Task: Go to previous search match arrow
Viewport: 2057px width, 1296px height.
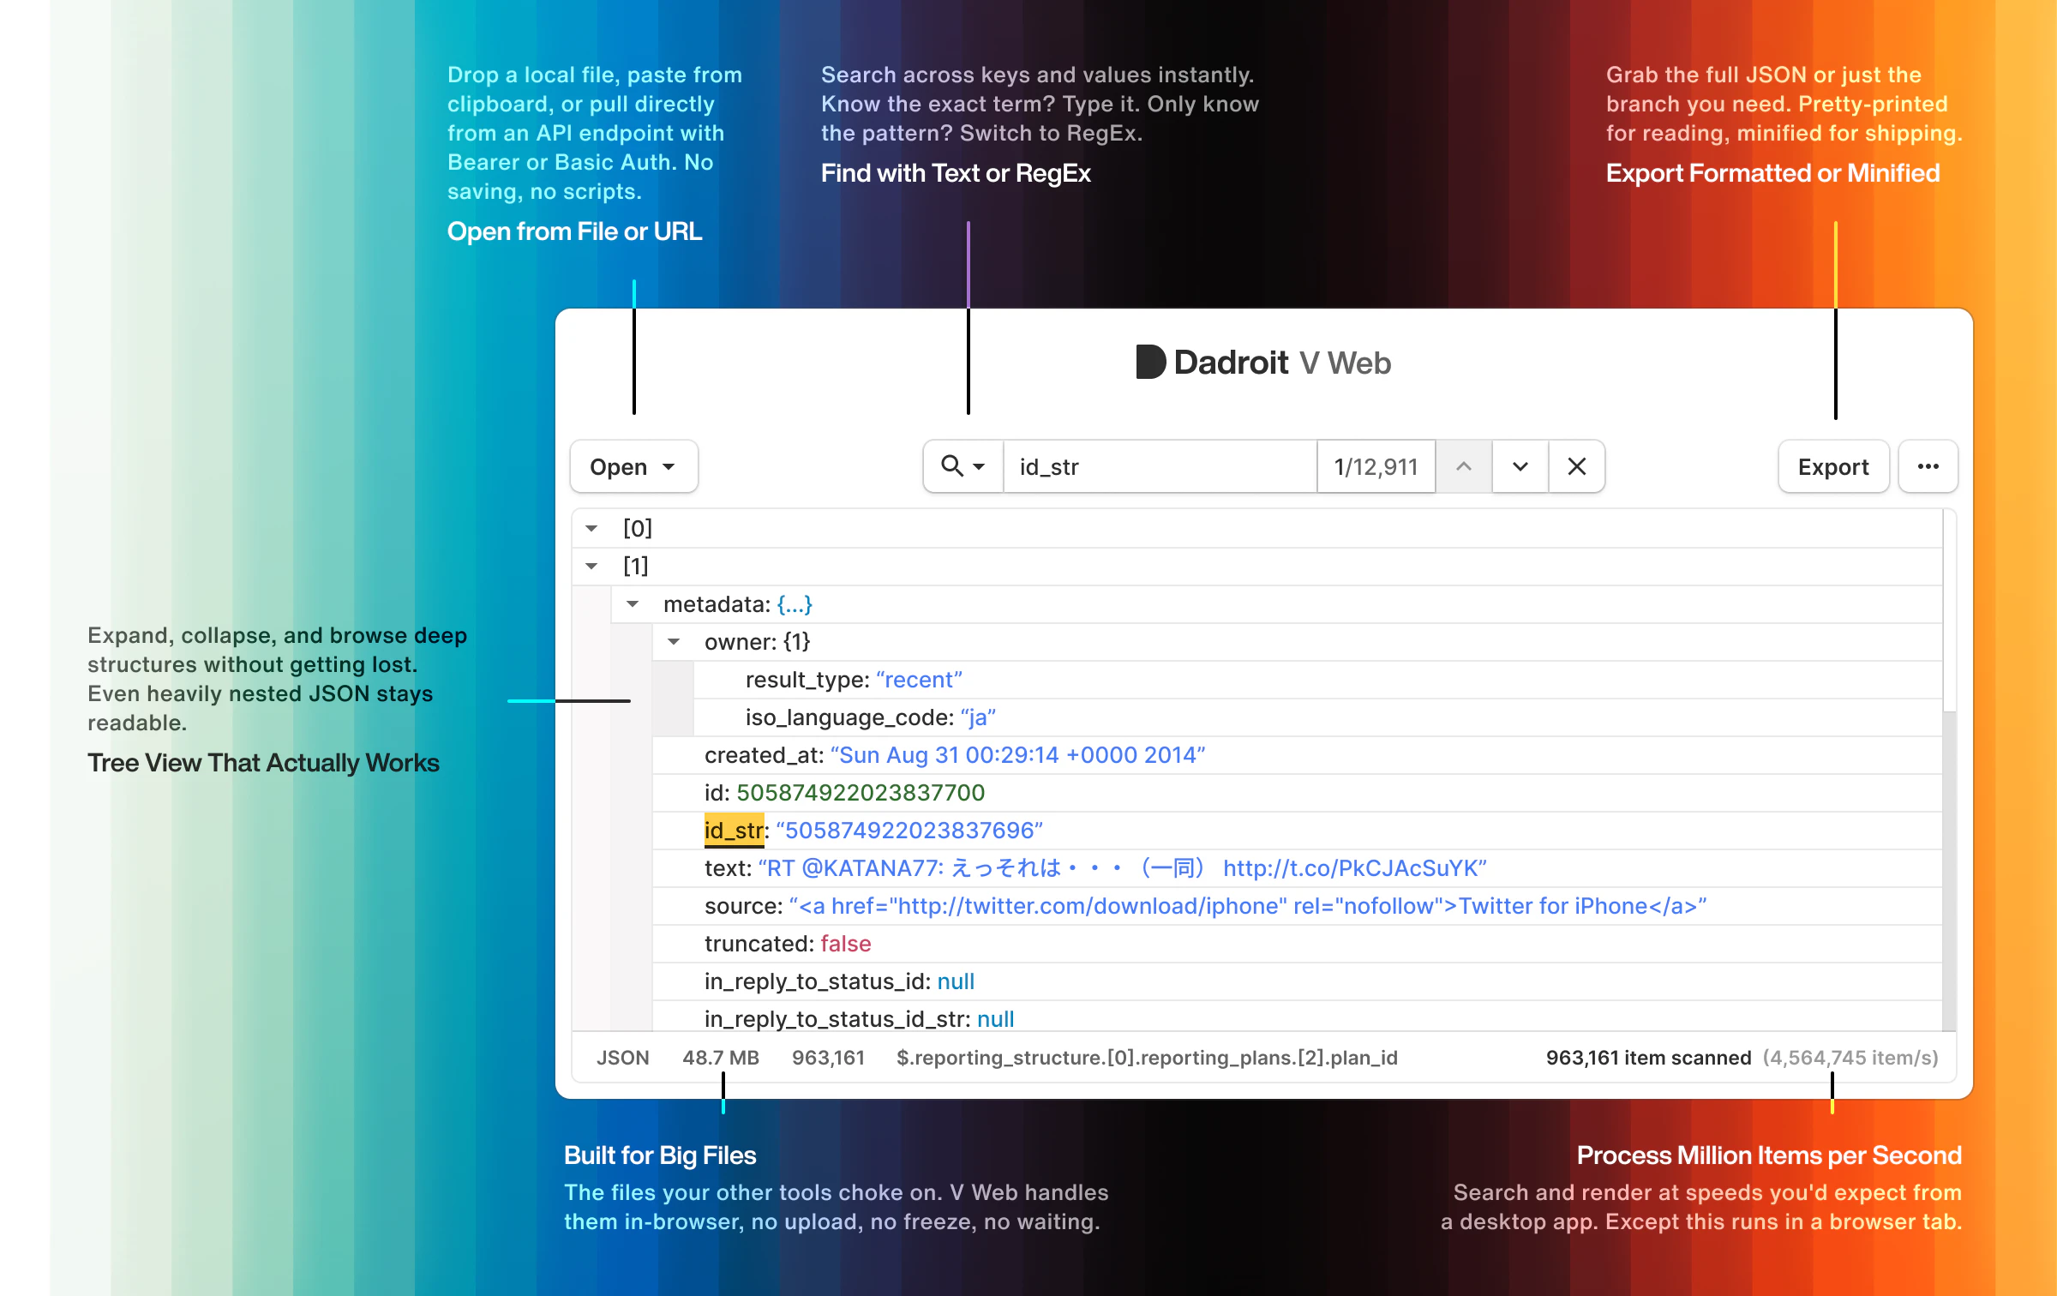Action: 1464,466
